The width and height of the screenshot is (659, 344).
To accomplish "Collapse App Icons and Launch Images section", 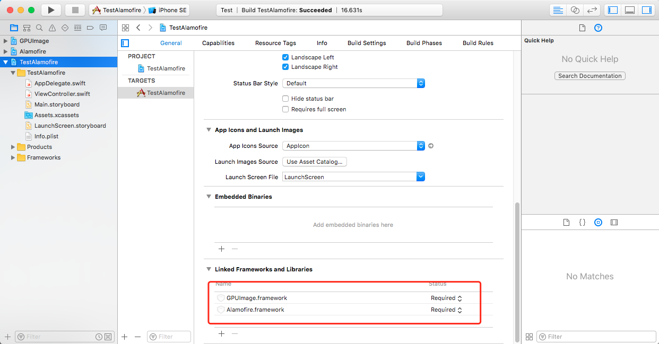I will [209, 130].
